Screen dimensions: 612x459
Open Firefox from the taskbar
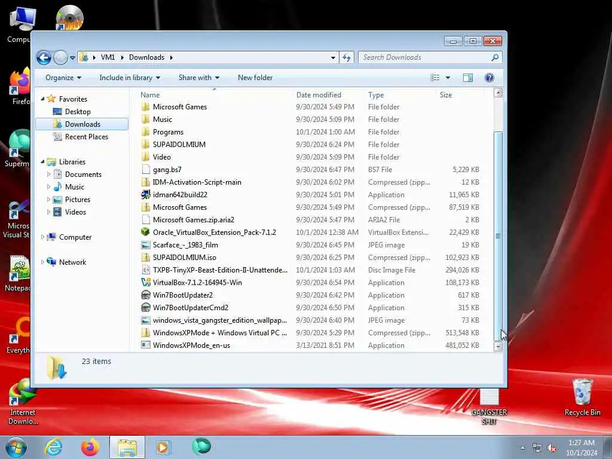click(90, 447)
